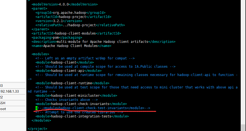Click the green cursor block in terminal
Screen dimensions: 246x131
[x=36, y=108]
